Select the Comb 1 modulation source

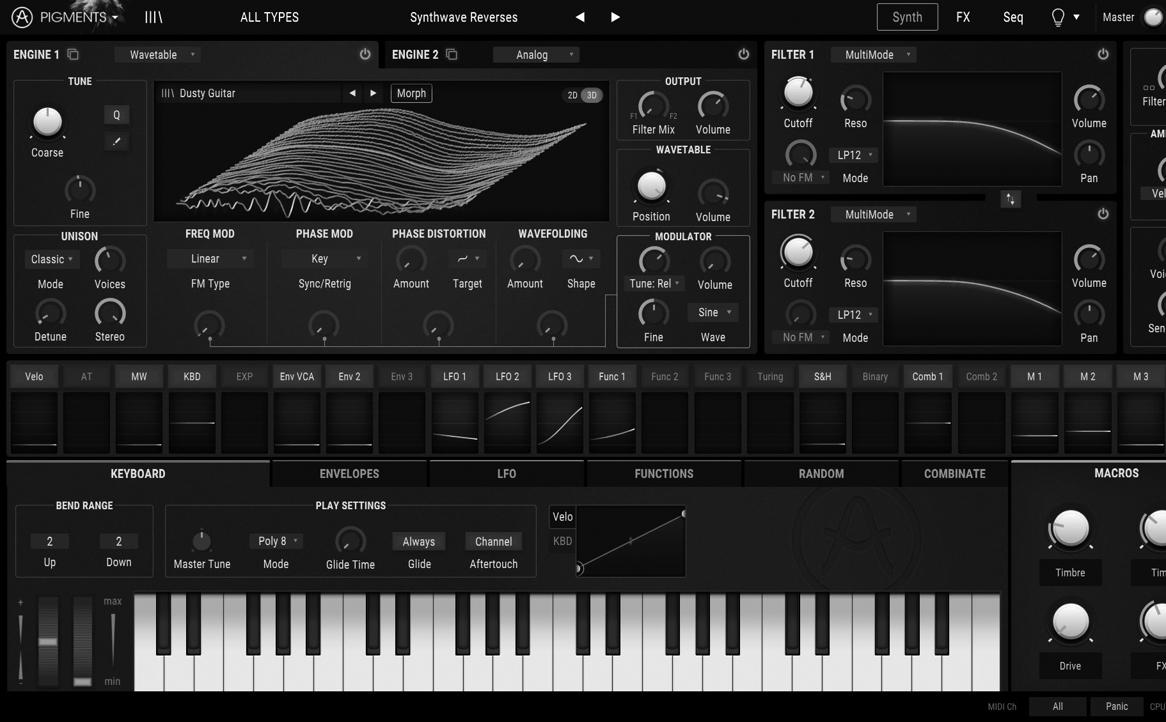(x=927, y=376)
